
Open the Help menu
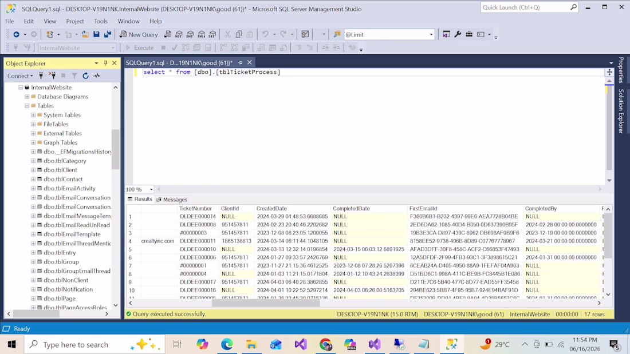[155, 21]
